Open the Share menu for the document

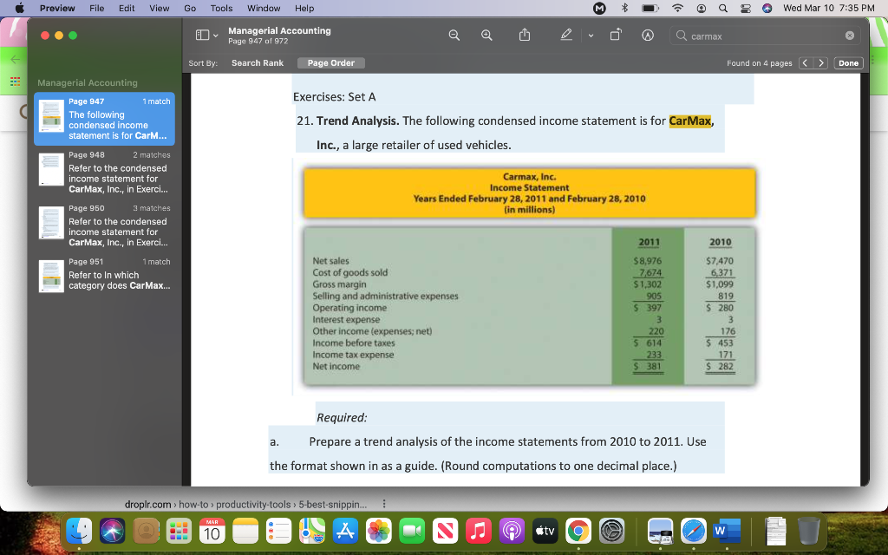click(x=524, y=35)
